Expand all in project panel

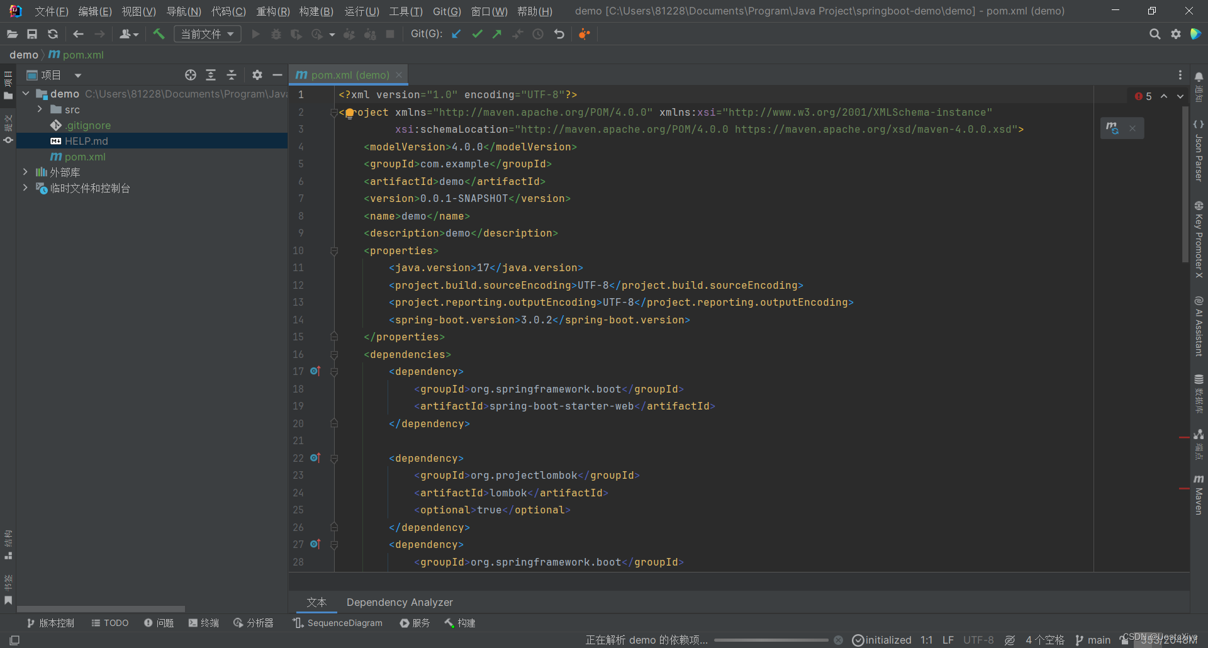211,75
